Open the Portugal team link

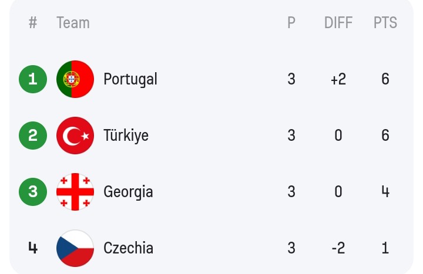pos(130,79)
